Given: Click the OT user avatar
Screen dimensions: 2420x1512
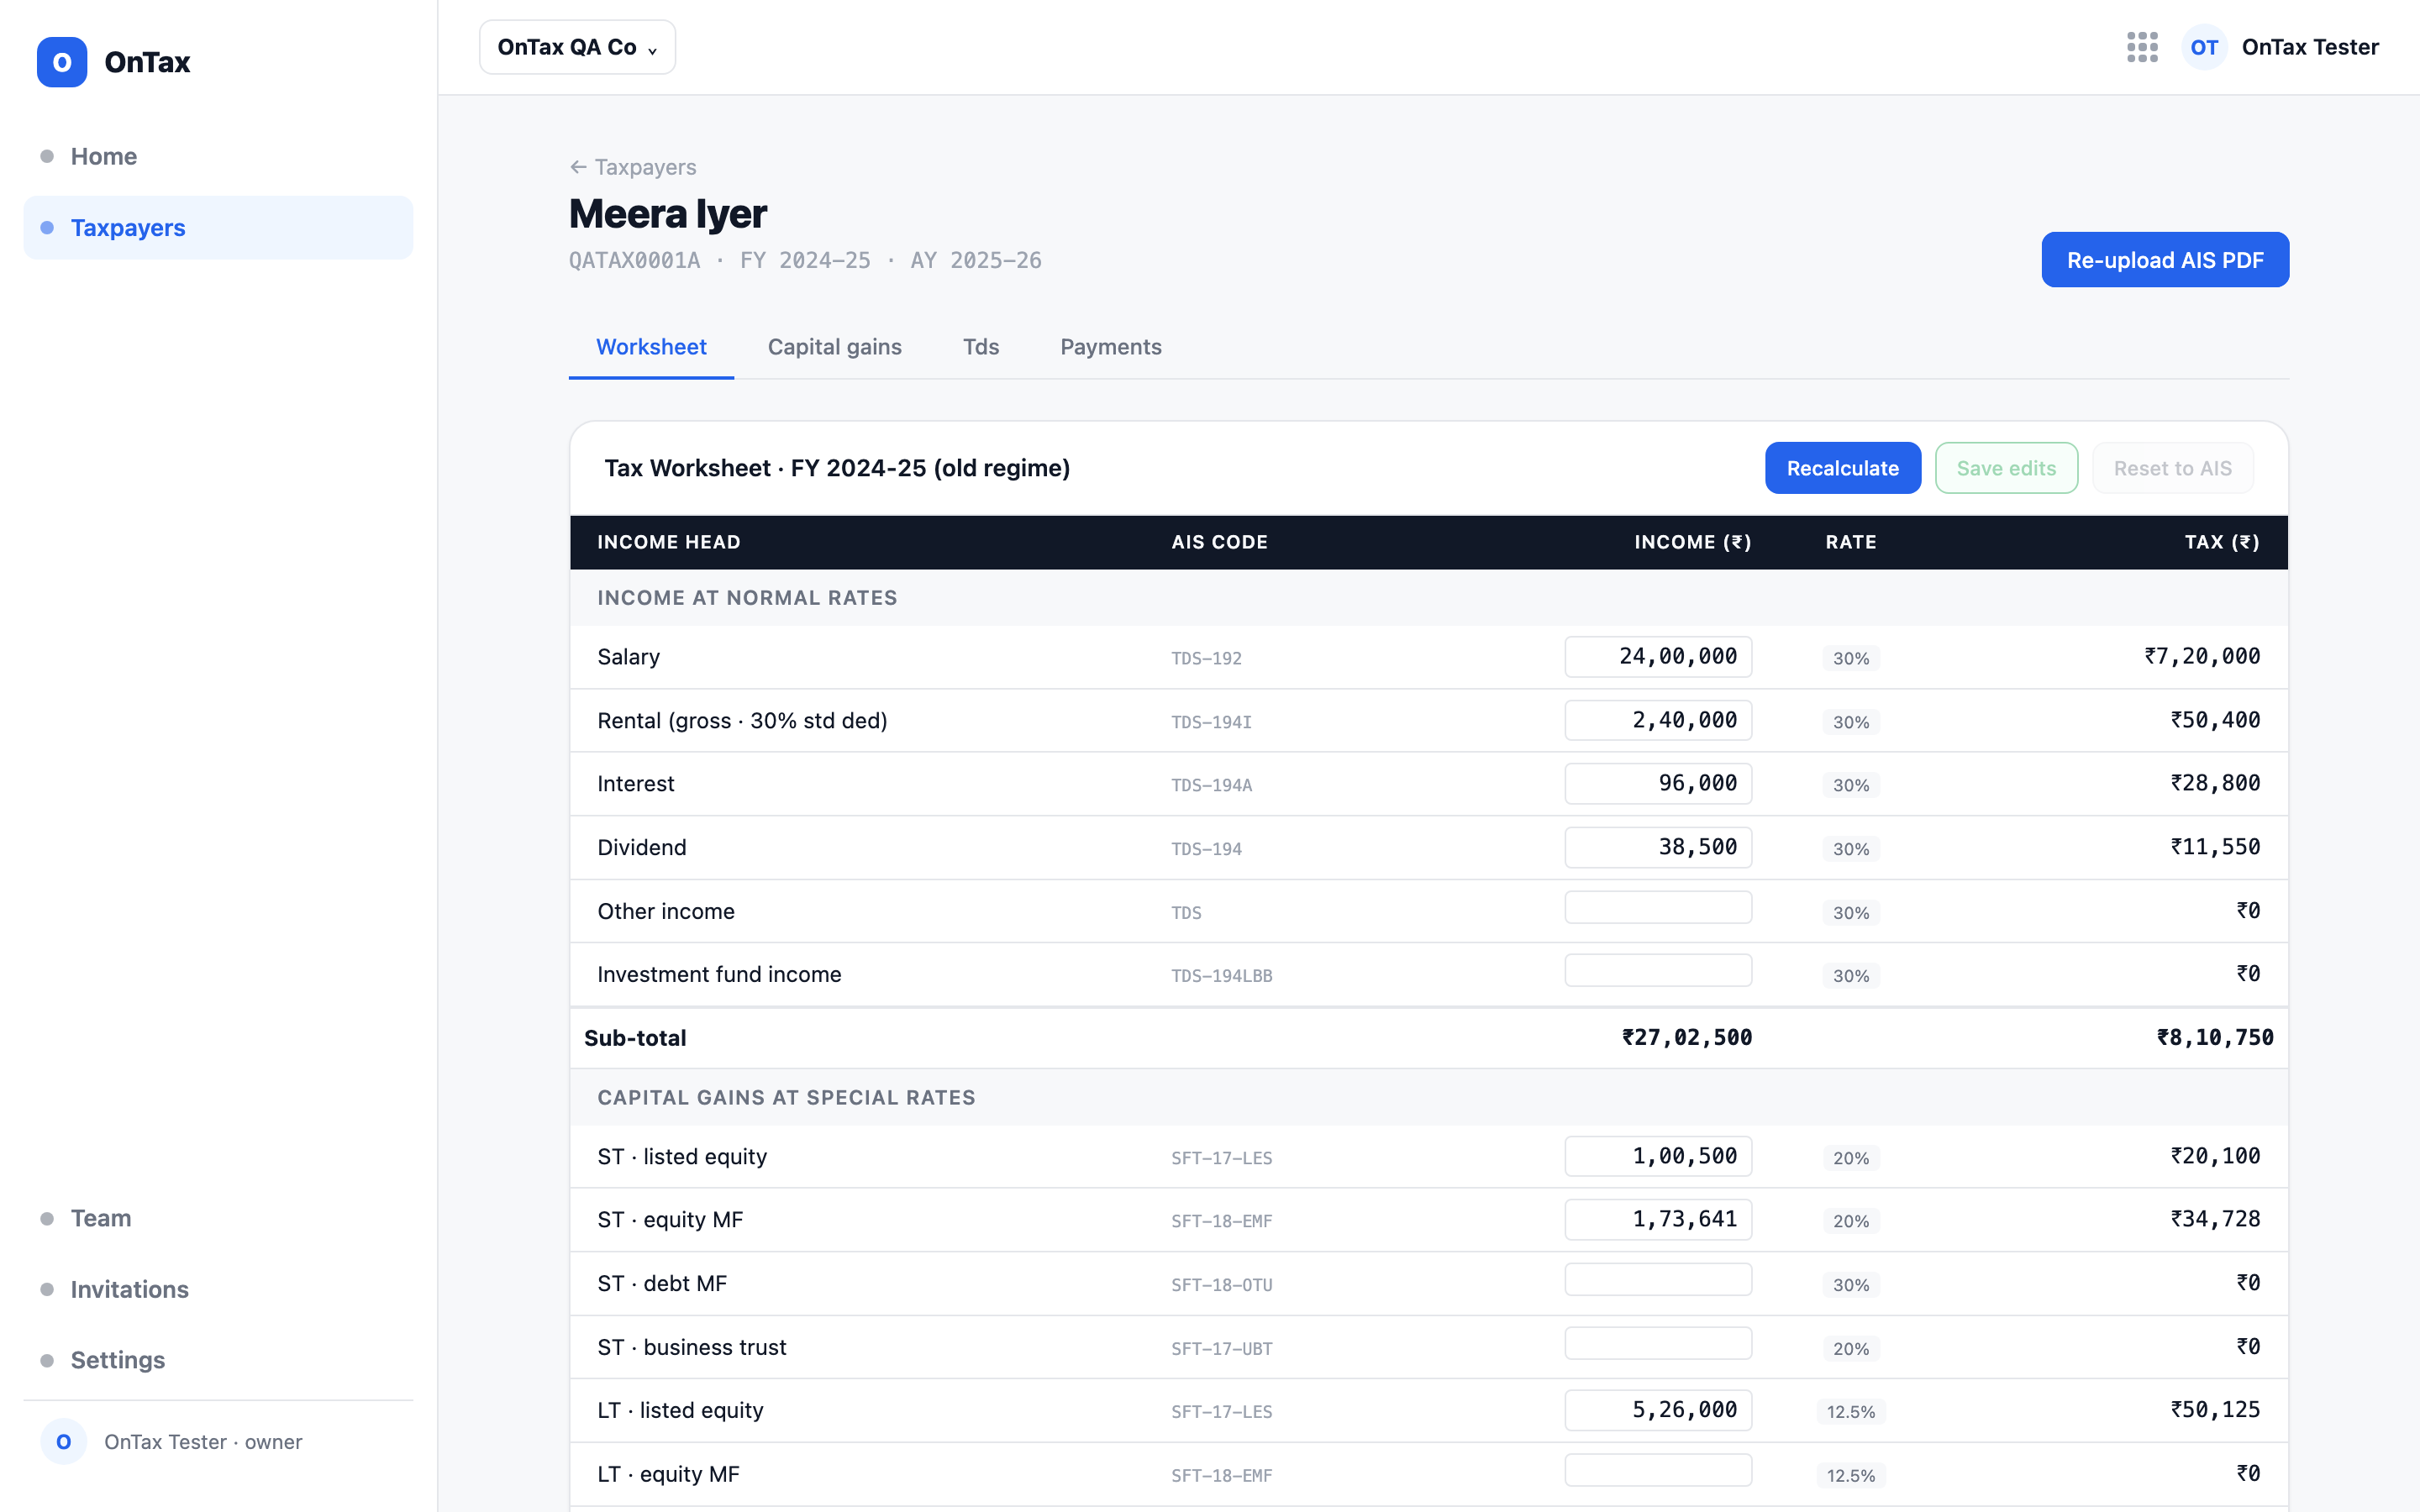Looking at the screenshot, I should click(2204, 47).
